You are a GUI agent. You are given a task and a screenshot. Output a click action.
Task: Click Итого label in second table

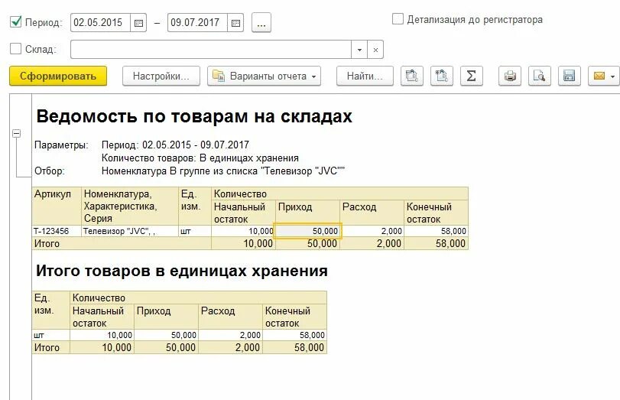coord(47,348)
